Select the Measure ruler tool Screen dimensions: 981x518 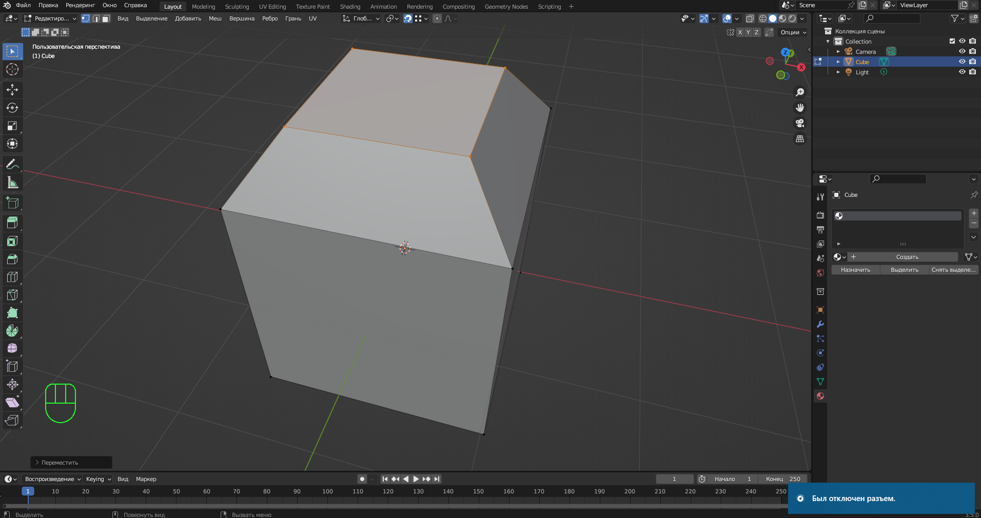coord(12,183)
